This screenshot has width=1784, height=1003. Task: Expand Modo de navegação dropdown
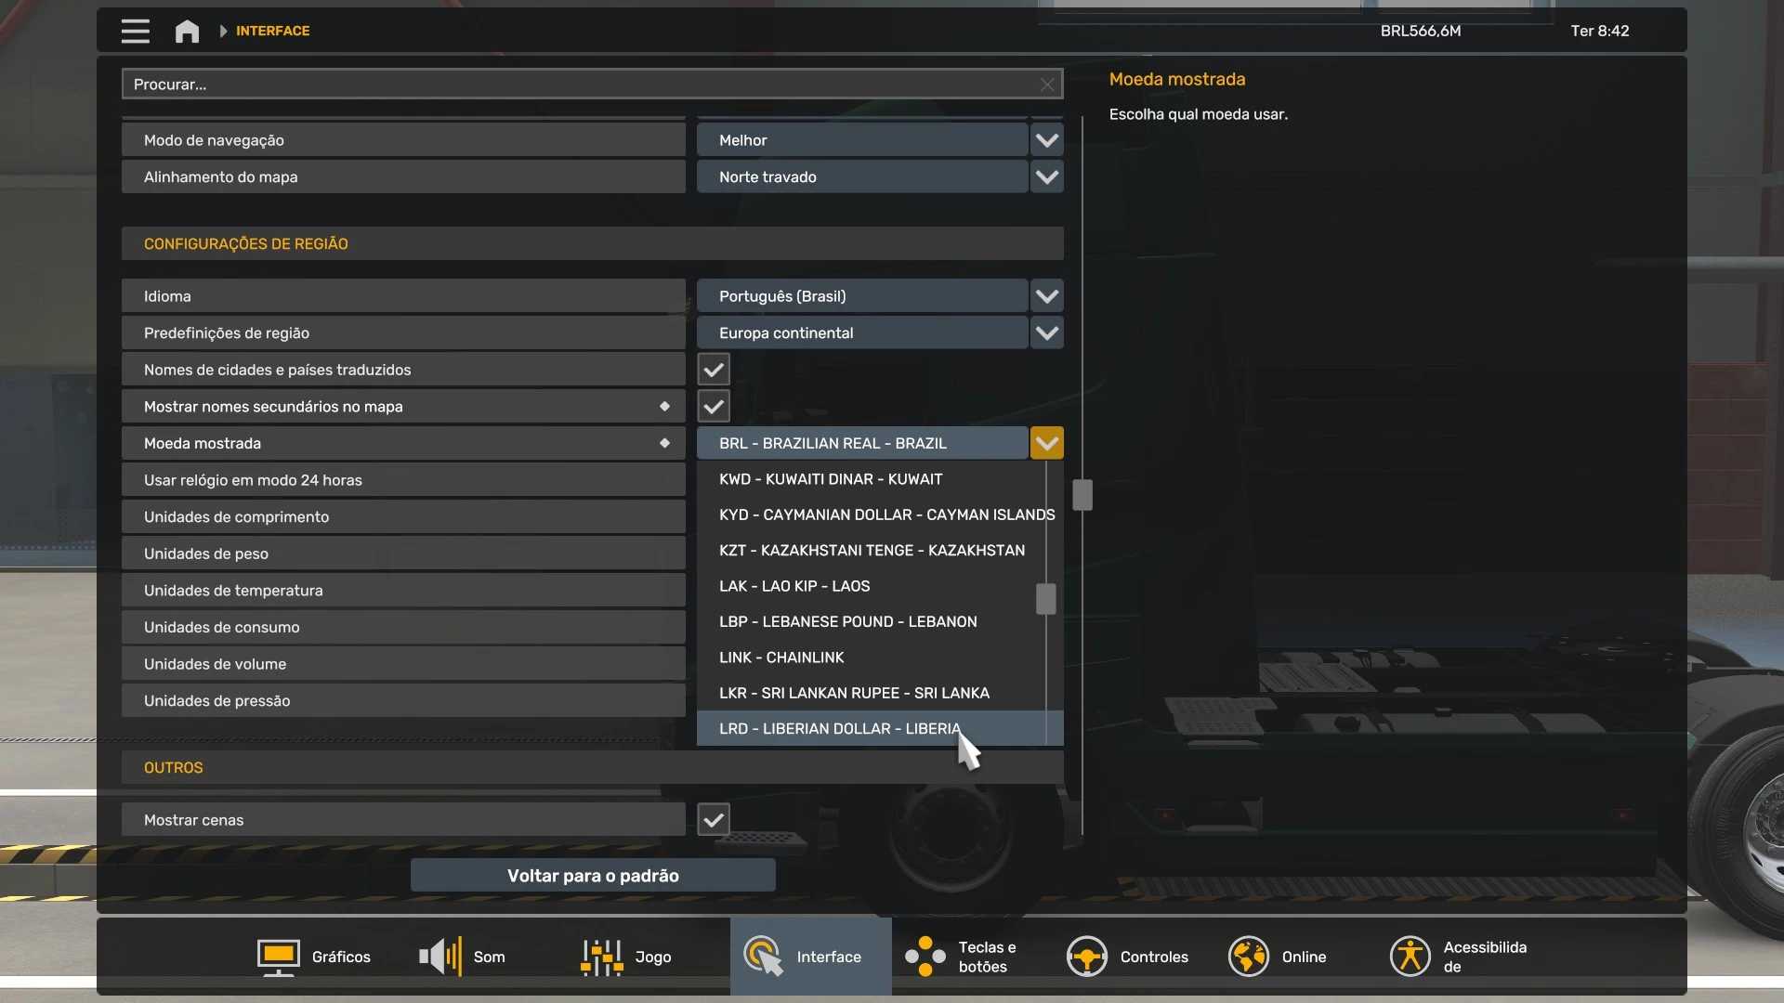point(1047,140)
